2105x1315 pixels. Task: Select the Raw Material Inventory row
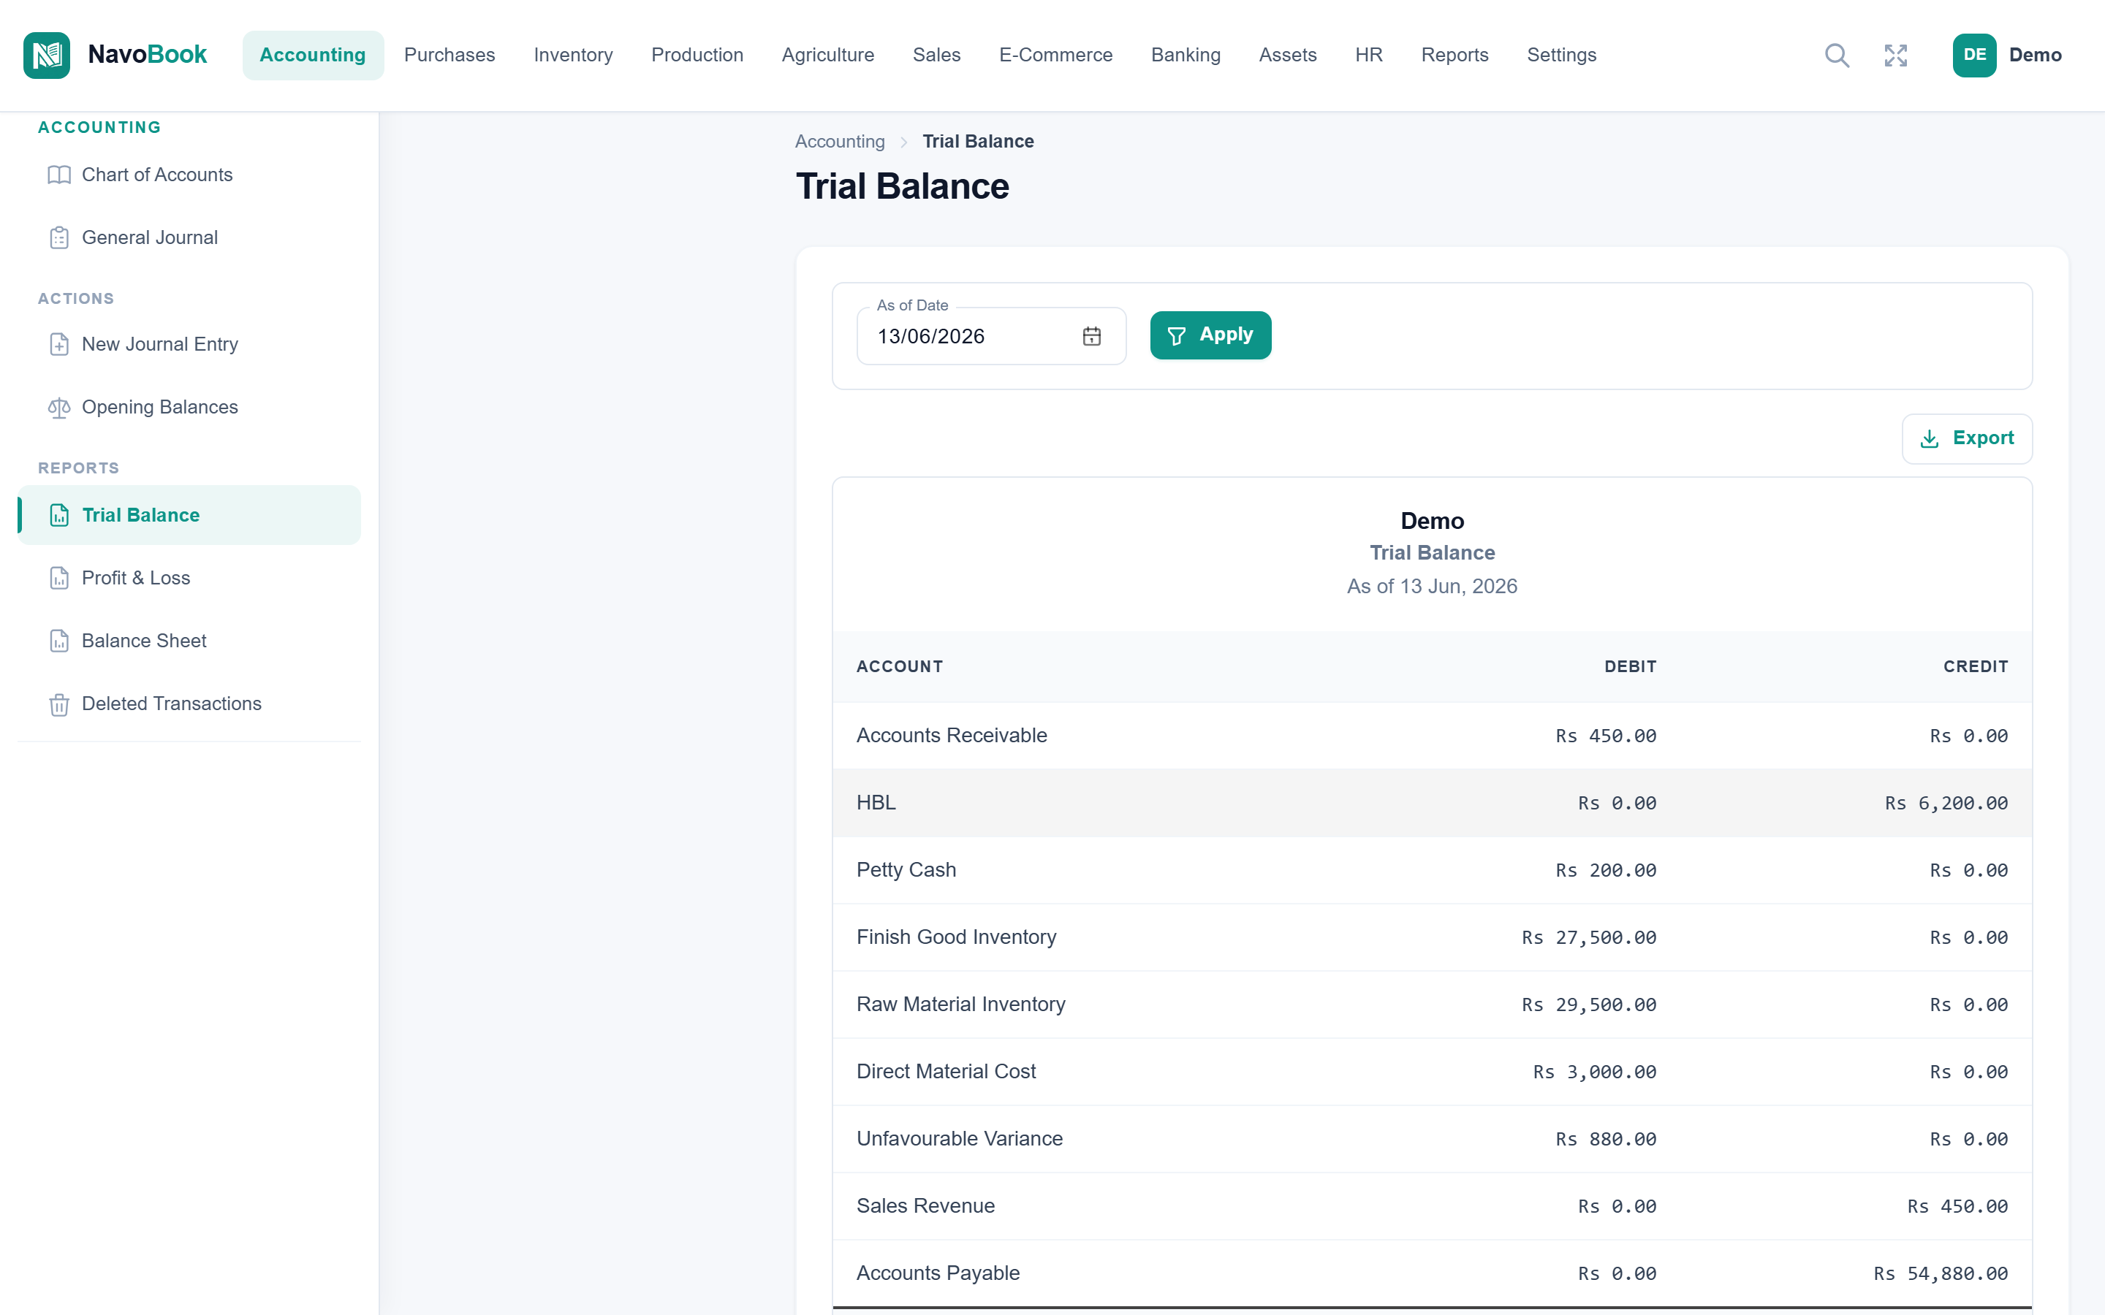[x=1432, y=1005]
